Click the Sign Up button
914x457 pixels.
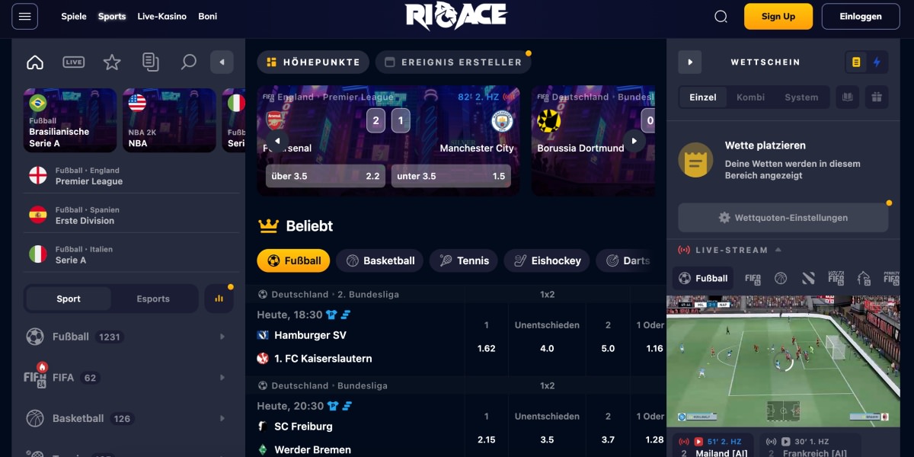[778, 16]
